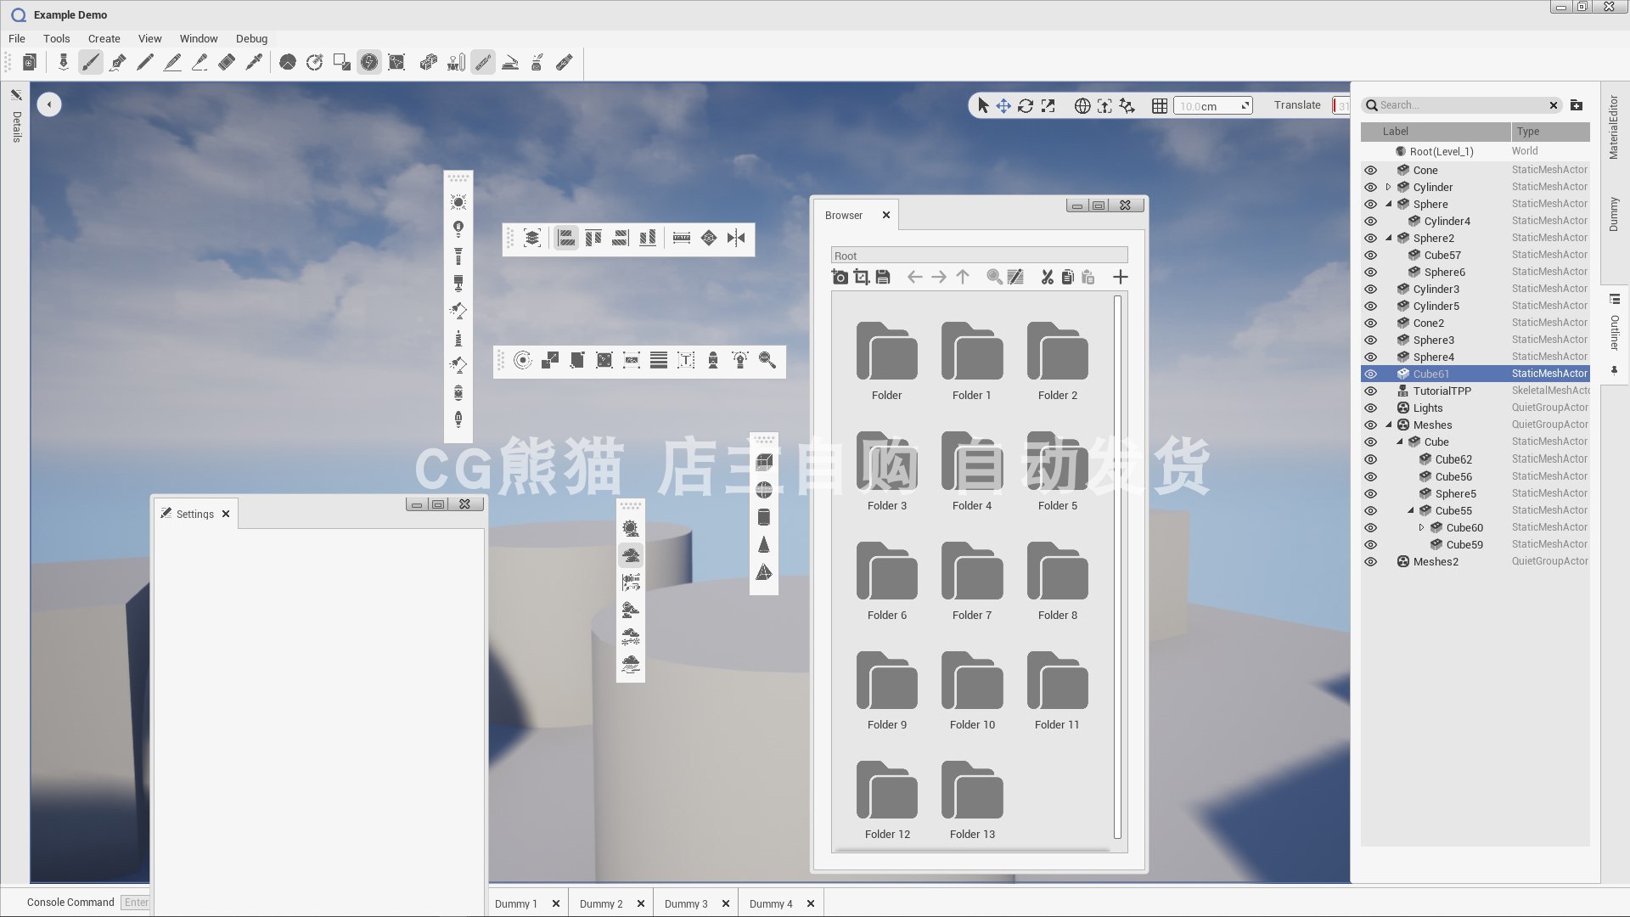Hide the Cone actor via eye icon
The width and height of the screenshot is (1630, 917).
[1370, 170]
